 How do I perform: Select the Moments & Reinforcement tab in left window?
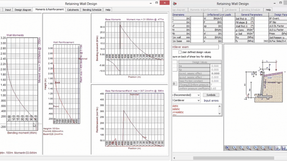pos(49,9)
